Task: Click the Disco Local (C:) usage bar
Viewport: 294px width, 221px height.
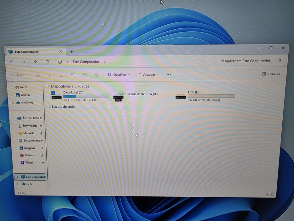Action: [86, 96]
